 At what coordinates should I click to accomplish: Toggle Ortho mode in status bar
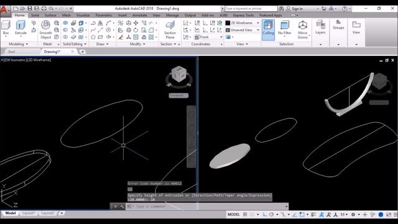click(264, 214)
